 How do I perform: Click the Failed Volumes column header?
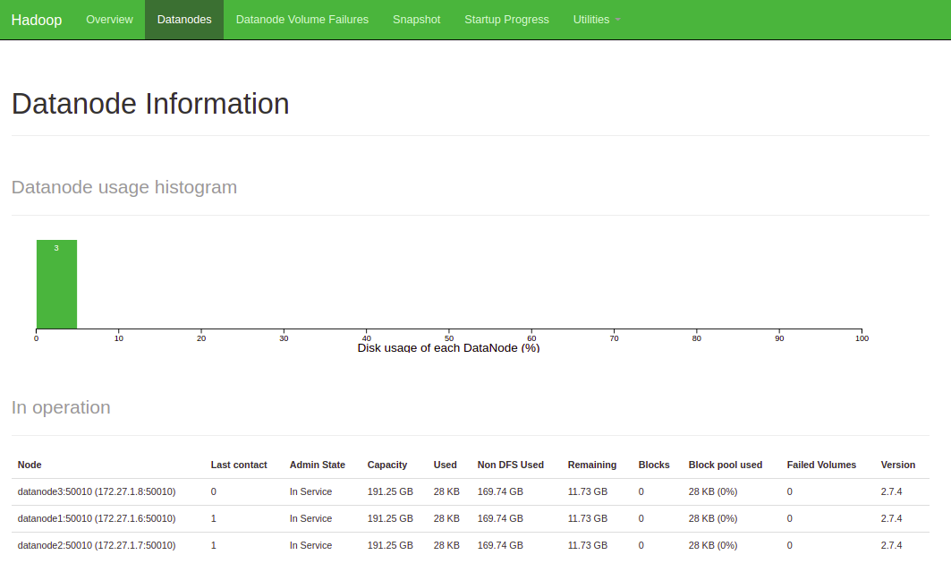[821, 465]
